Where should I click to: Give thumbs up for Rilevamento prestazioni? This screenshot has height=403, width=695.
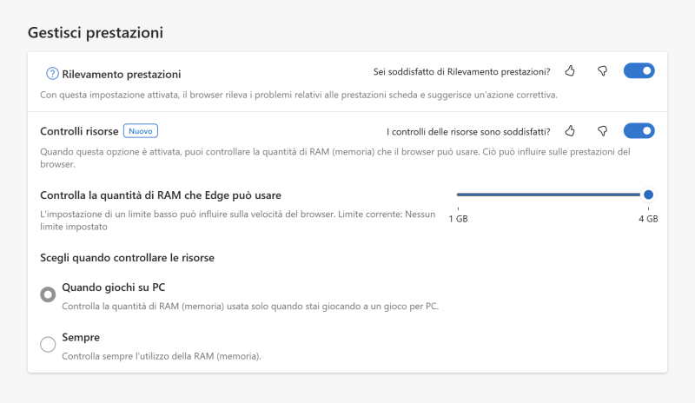pos(570,71)
